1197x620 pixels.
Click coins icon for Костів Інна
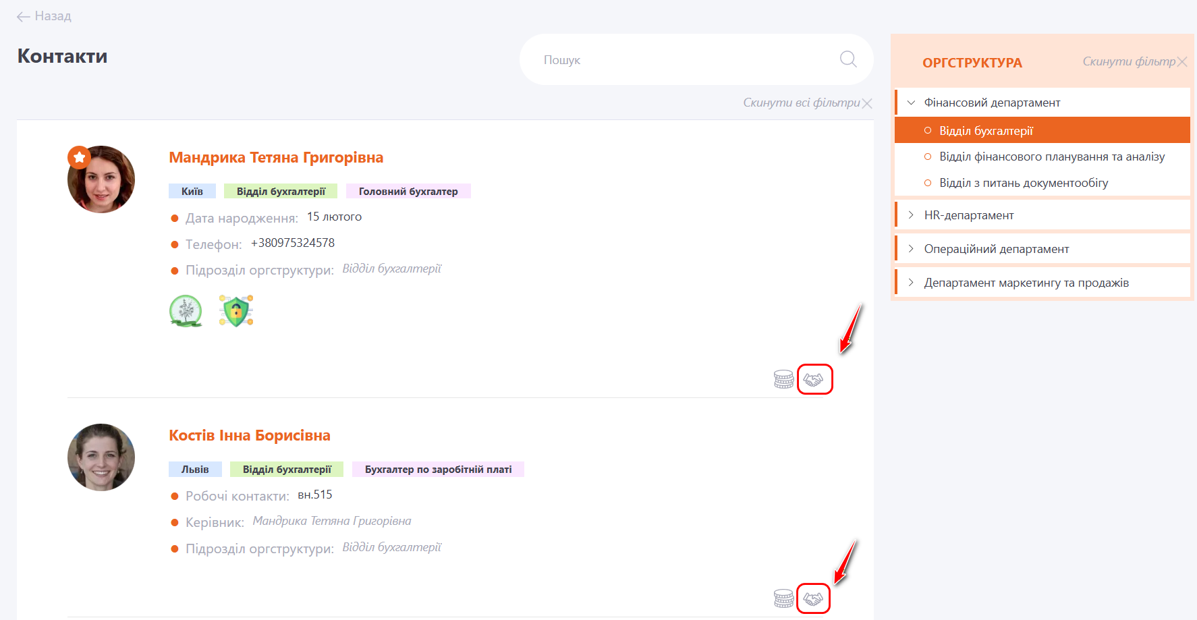(x=783, y=598)
